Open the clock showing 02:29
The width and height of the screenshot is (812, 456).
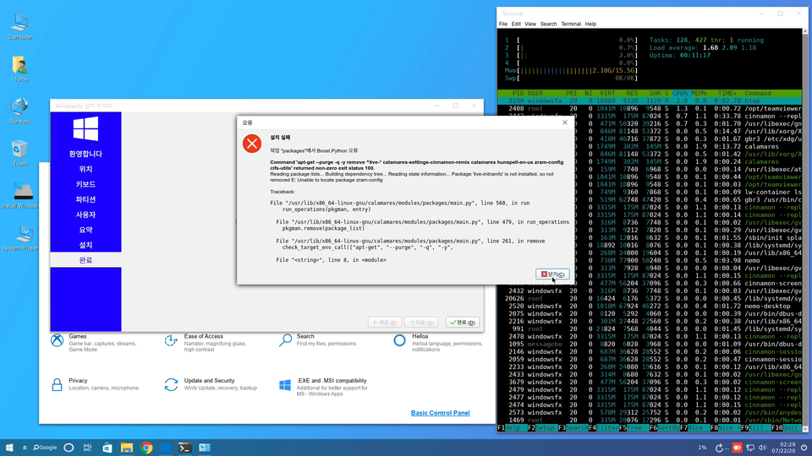784,448
